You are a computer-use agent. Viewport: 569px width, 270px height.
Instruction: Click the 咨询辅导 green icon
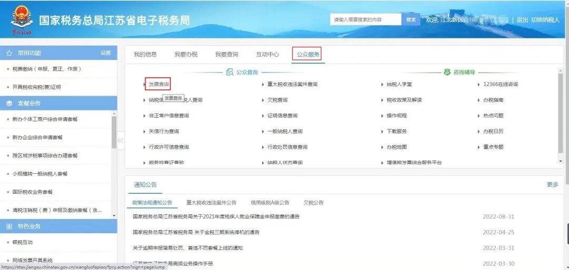[x=447, y=72]
